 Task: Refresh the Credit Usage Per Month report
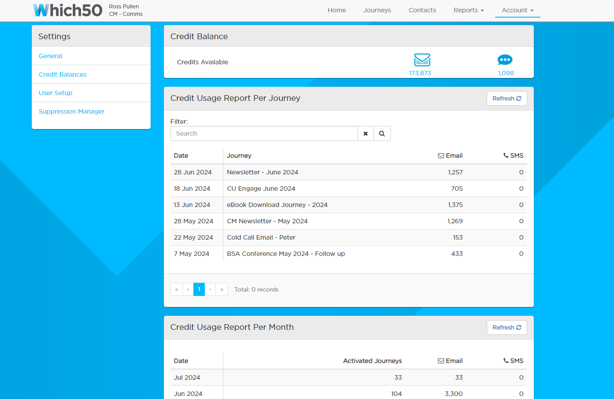[507, 328]
